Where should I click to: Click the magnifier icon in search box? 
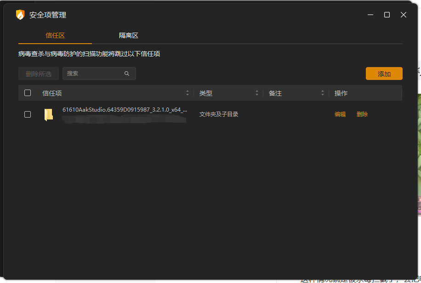tap(127, 74)
